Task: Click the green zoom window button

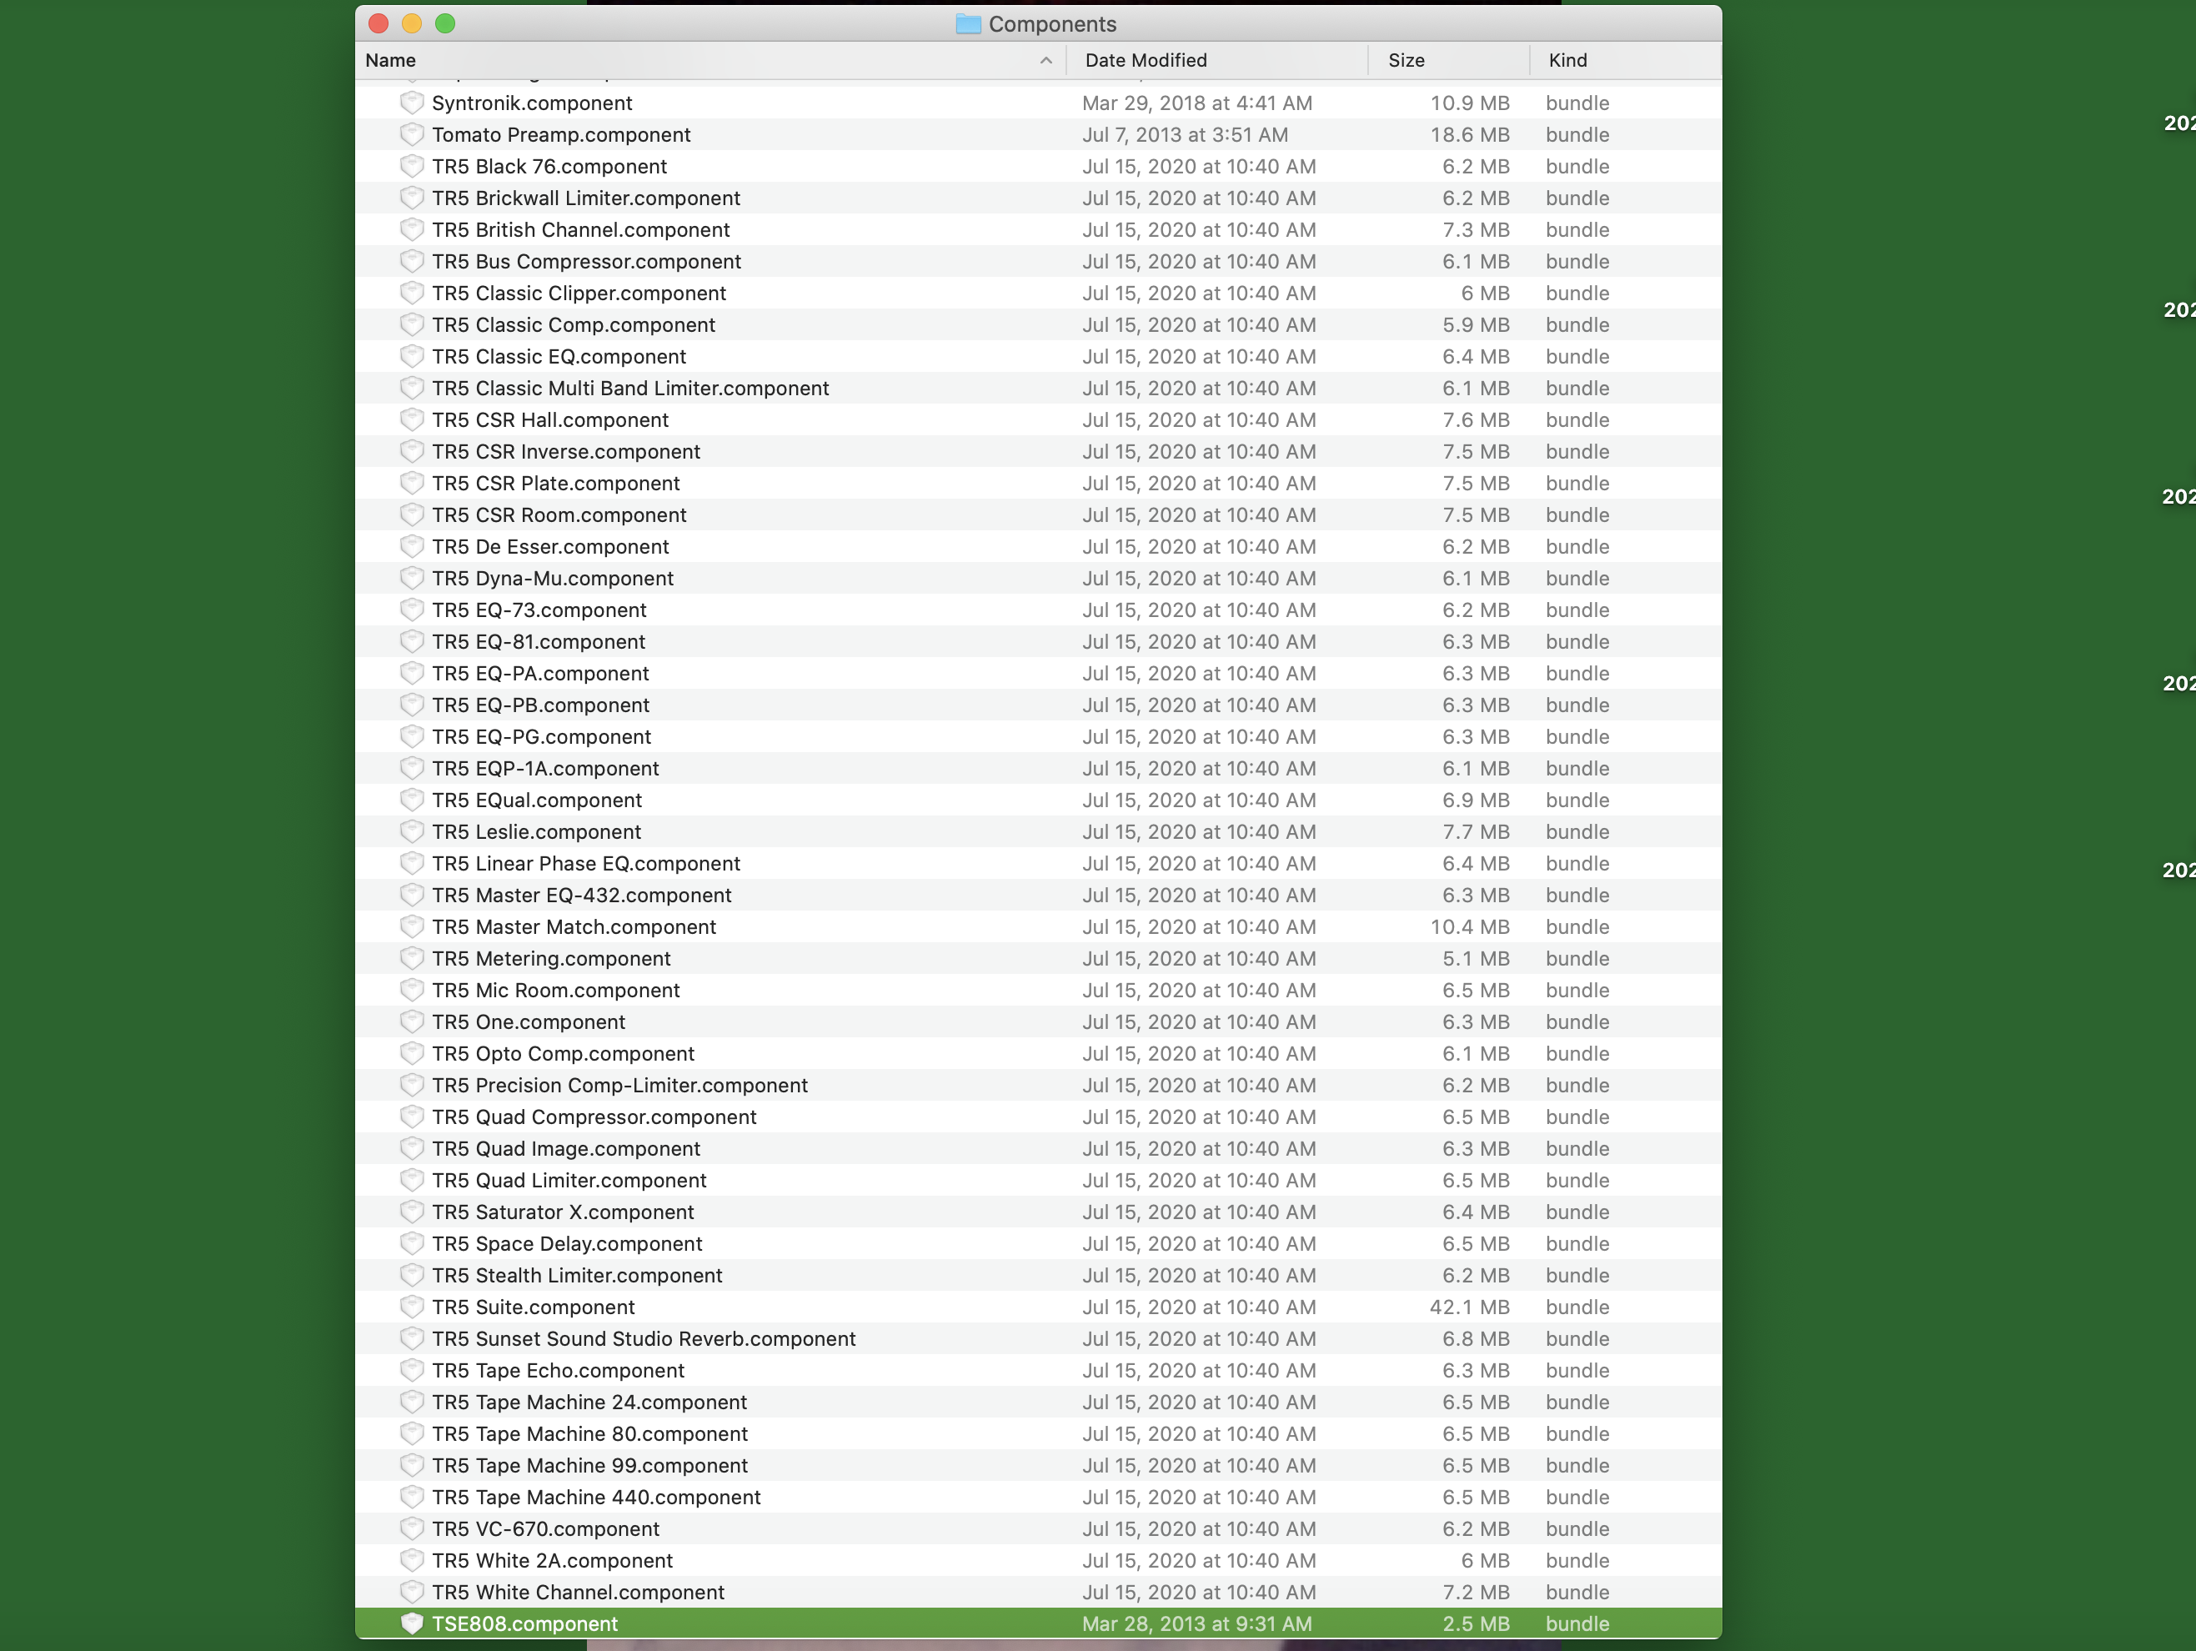Action: tap(444, 24)
